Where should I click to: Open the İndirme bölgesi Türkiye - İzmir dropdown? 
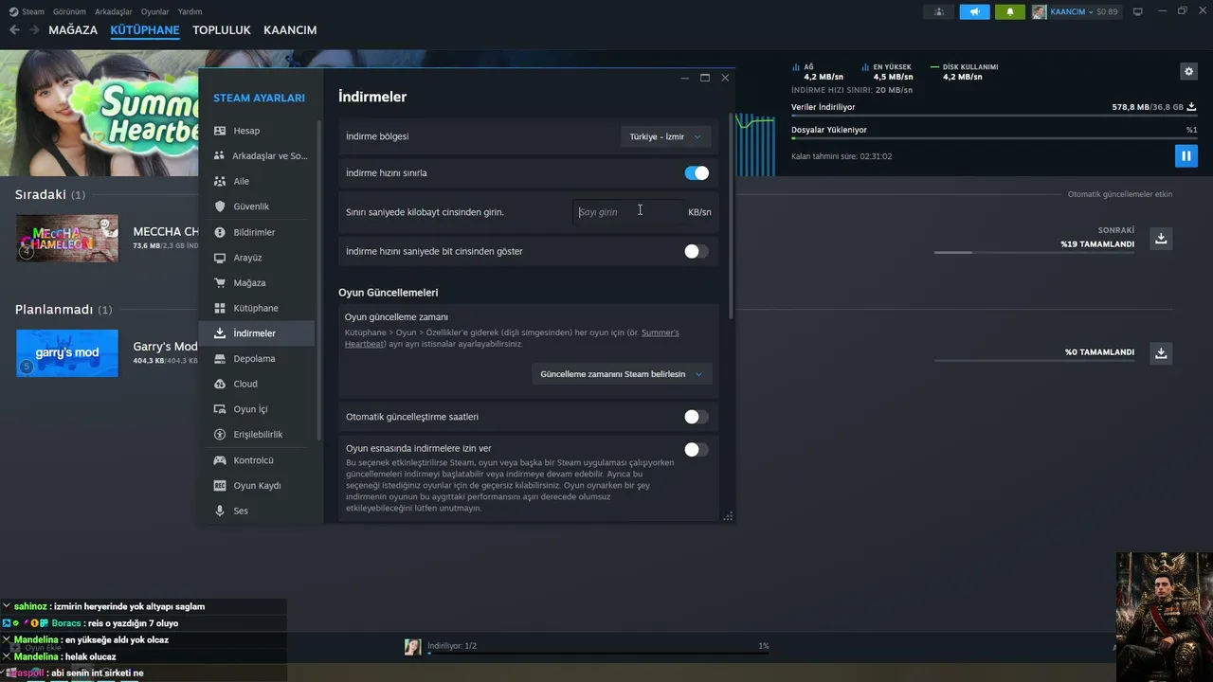pyautogui.click(x=666, y=136)
